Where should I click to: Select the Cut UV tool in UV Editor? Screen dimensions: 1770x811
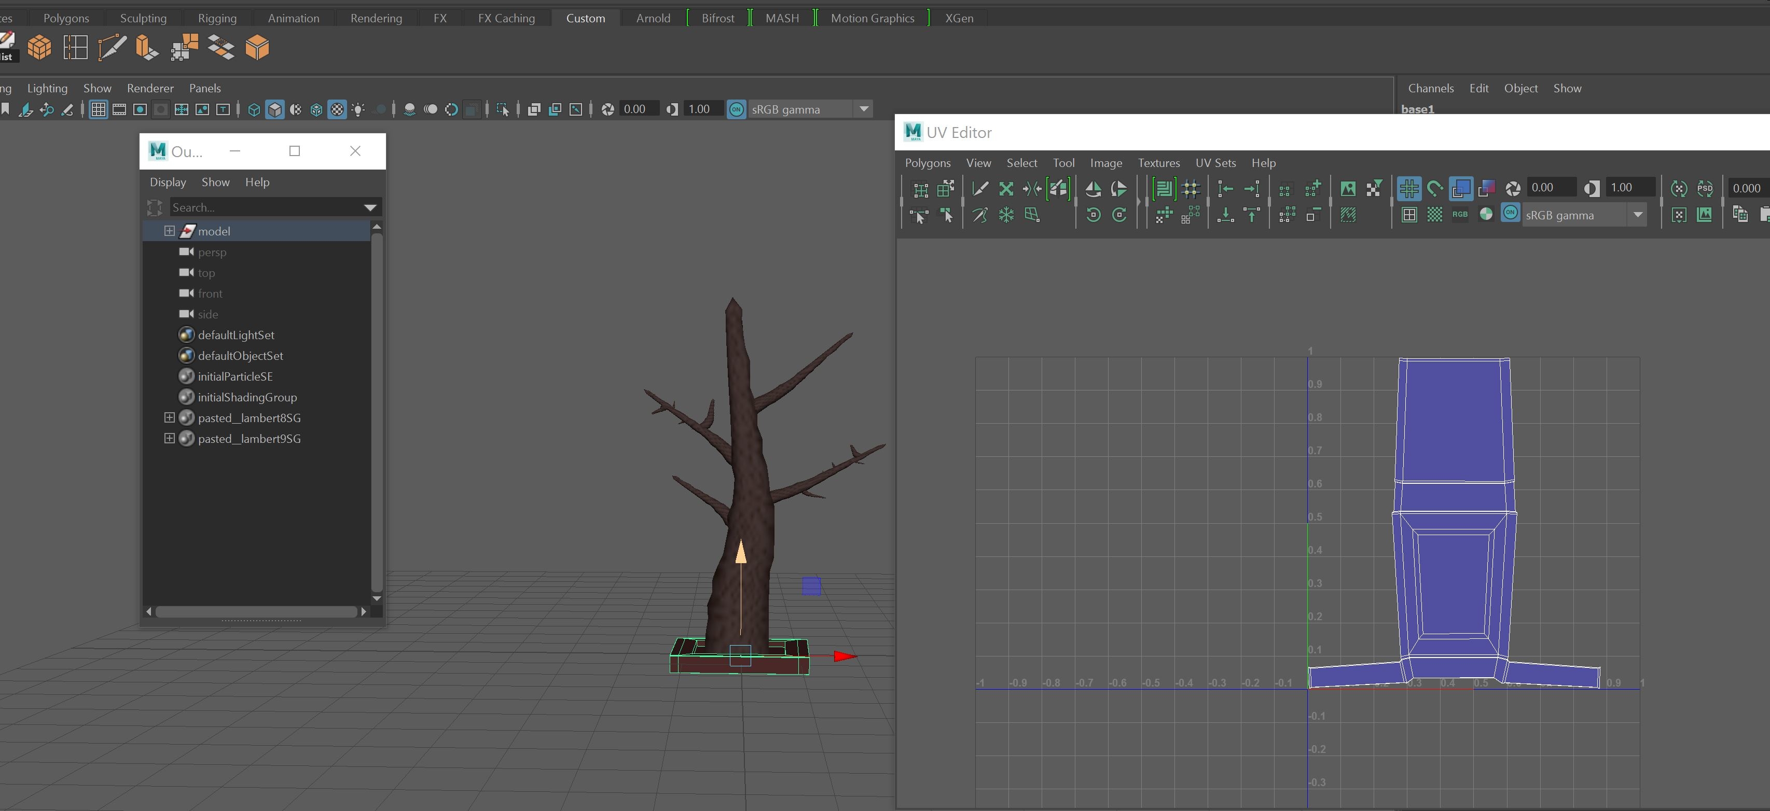(x=980, y=189)
